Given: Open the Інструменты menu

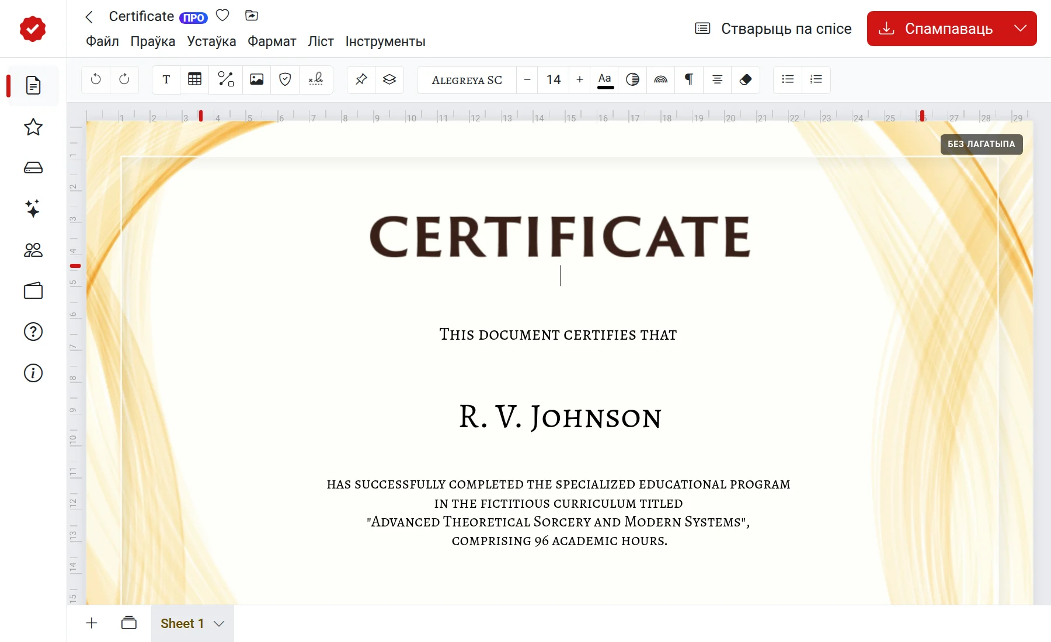Looking at the screenshot, I should (x=385, y=41).
